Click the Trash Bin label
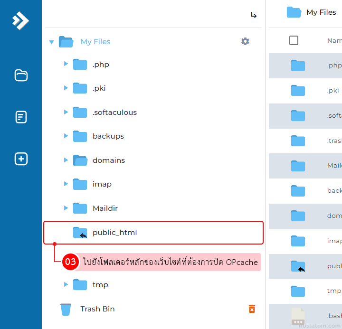The width and height of the screenshot is (342, 329). click(x=97, y=309)
